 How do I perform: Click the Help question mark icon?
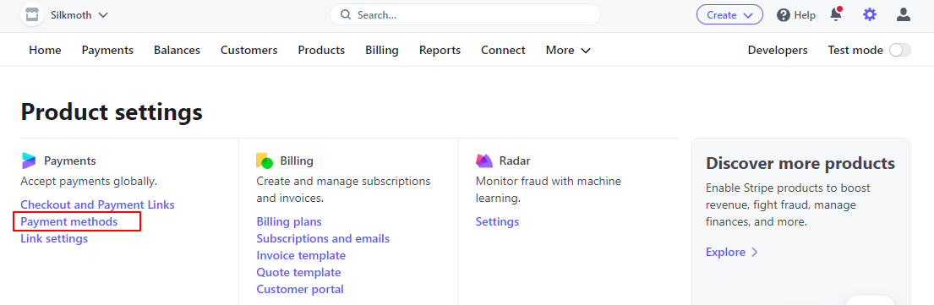point(784,15)
